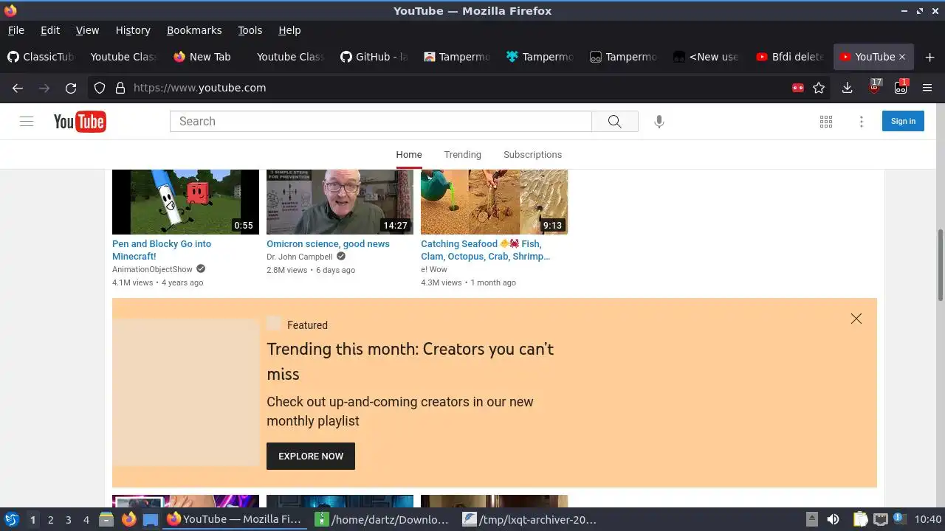Bookmark this page with the star icon
945x531 pixels.
click(x=819, y=88)
